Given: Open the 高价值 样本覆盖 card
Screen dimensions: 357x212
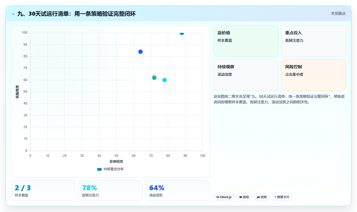Looking at the screenshot, I should click(246, 41).
